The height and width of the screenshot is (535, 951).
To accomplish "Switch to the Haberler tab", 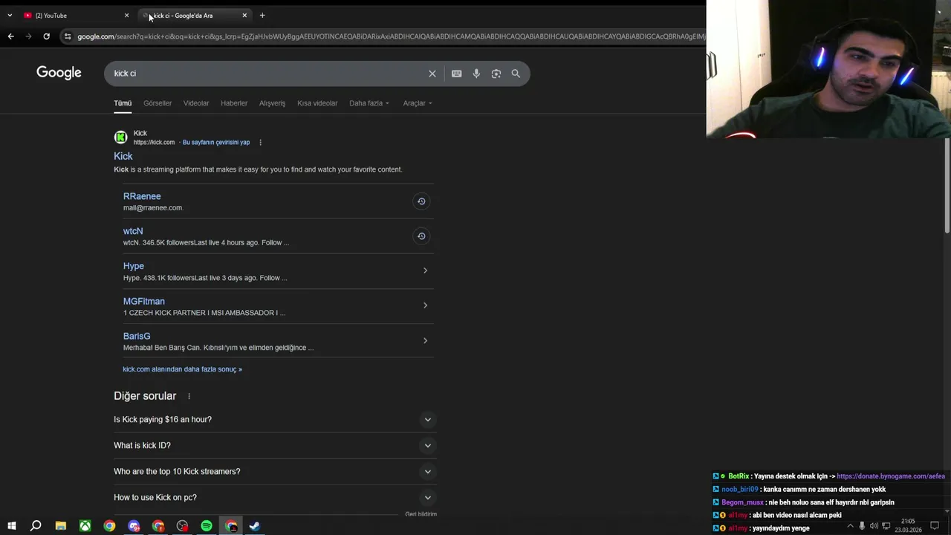I will click(234, 103).
